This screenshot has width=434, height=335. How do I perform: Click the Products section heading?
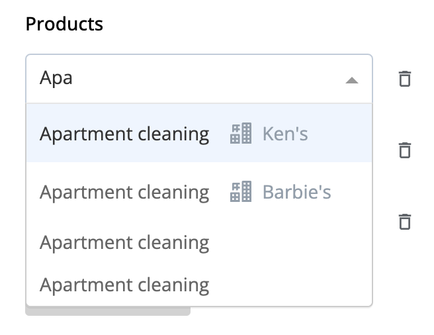64,24
